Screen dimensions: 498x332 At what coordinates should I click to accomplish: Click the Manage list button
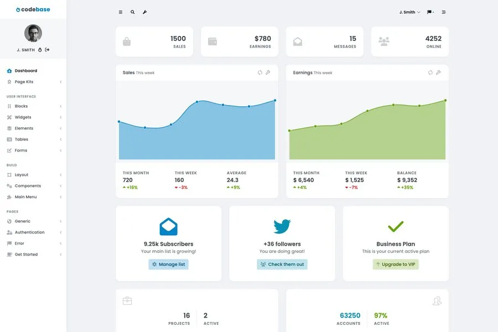(168, 264)
